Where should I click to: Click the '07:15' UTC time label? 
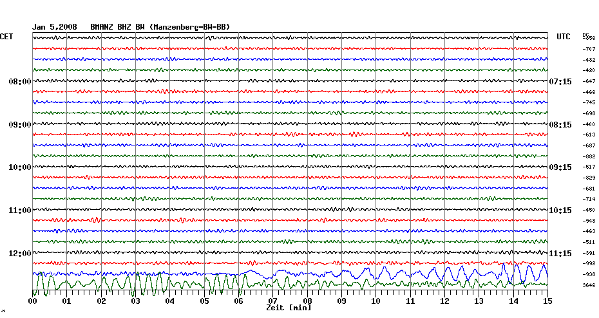(x=560, y=82)
